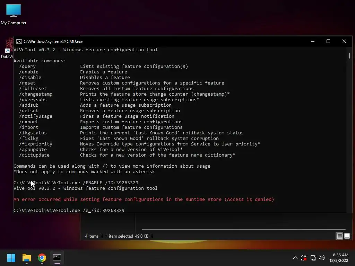Click the CMD window vertical scrollbar thumb
The width and height of the screenshot is (355, 266).
349,55
